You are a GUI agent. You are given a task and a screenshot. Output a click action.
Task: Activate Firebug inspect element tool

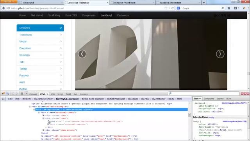tap(8, 94)
